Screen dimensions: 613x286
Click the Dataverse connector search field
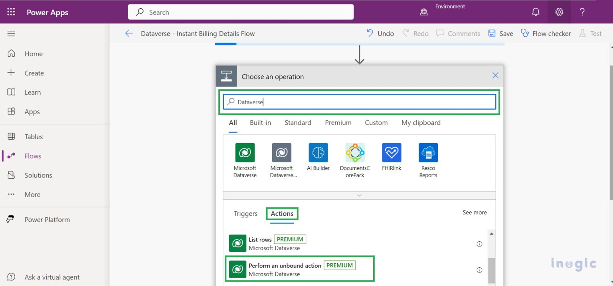(359, 102)
